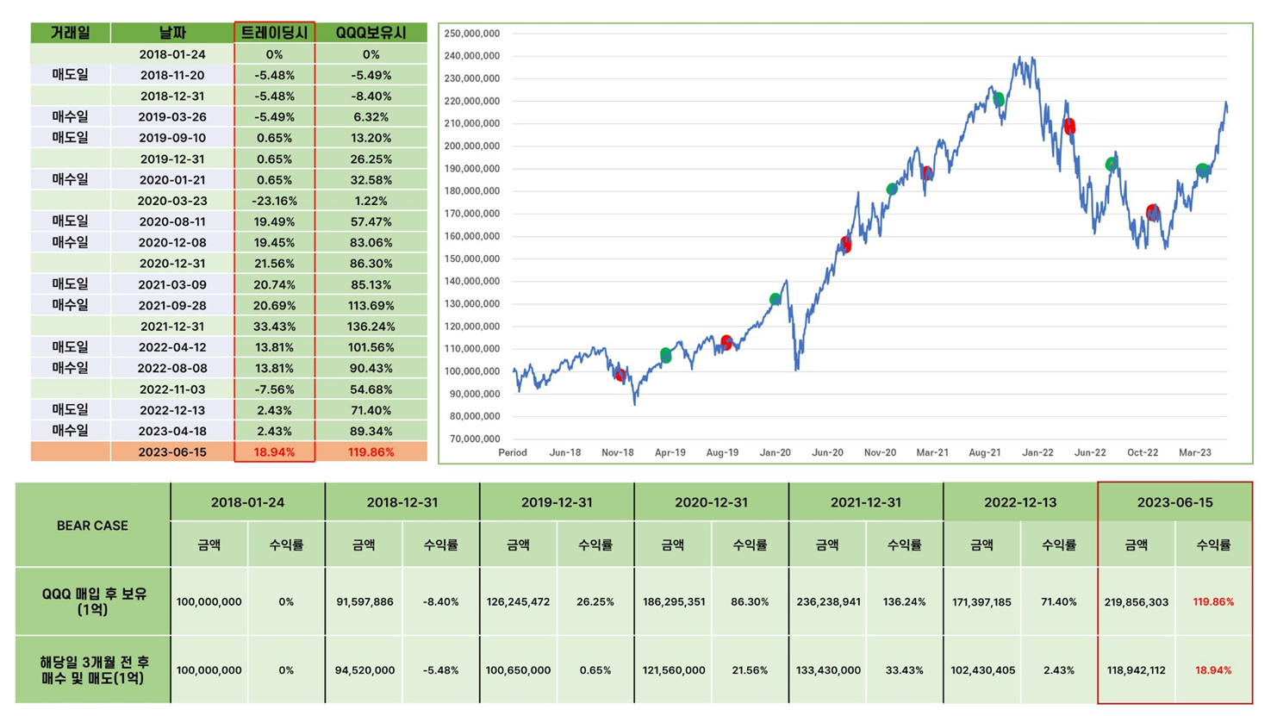Screen dimensions: 1277x716
Task: Select the 94,520,000 amount cell
Action: click(x=364, y=670)
